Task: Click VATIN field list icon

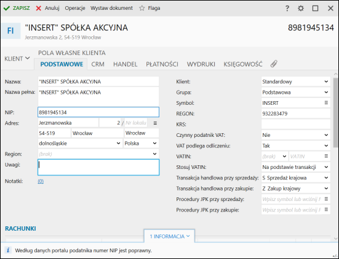Action: click(326, 156)
